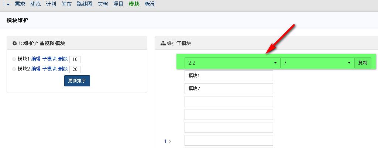
Task: Click 删除 link for 模块1
Action: click(63, 59)
